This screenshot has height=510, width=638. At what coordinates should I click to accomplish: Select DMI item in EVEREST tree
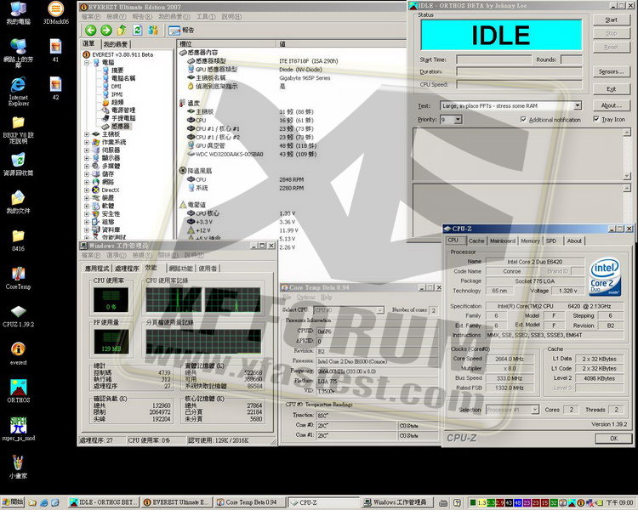coord(112,86)
